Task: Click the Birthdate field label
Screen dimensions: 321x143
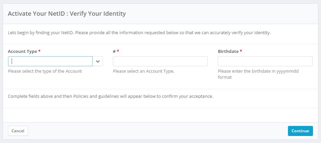Action: click(x=228, y=52)
